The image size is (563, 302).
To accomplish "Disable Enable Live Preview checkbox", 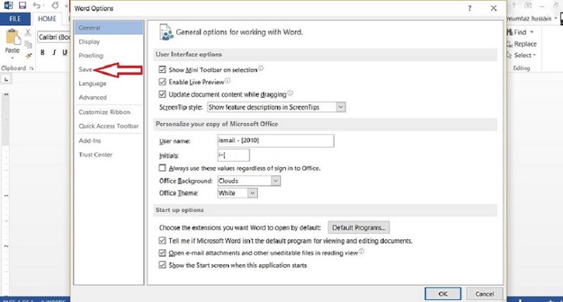I will tap(163, 82).
